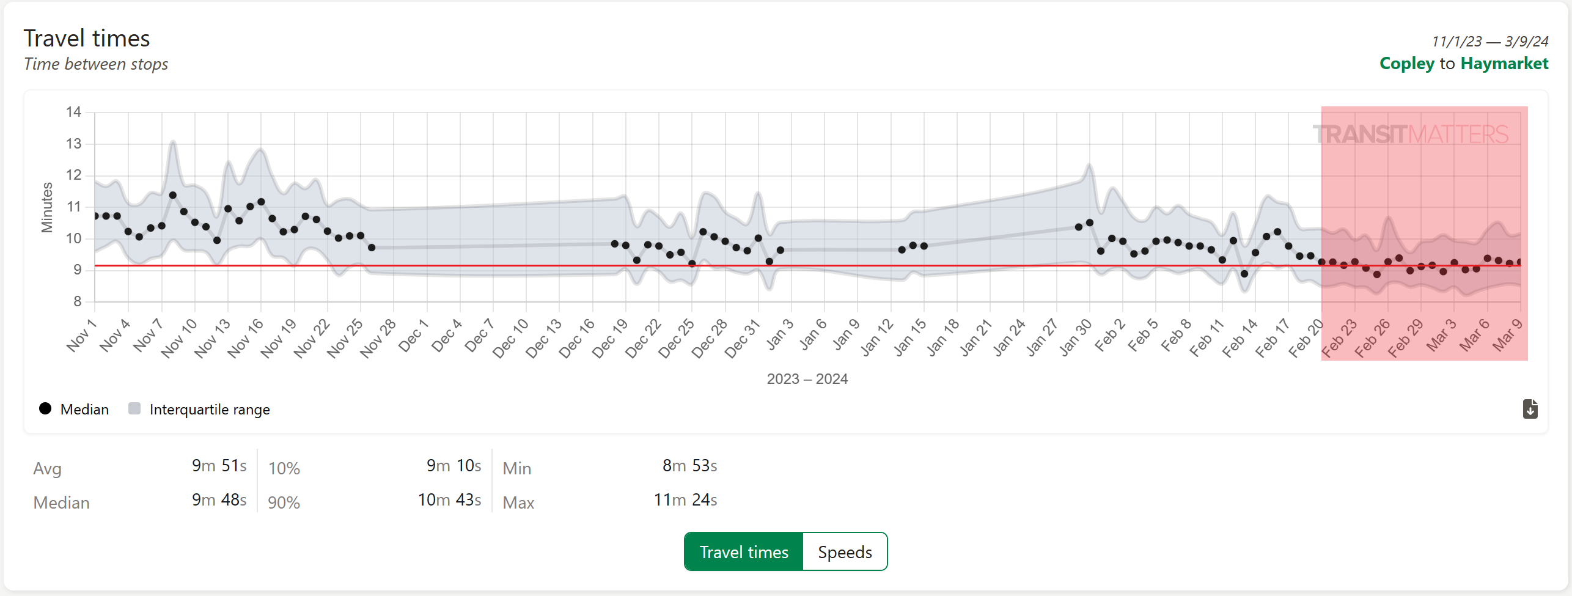This screenshot has width=1572, height=596.
Task: Toggle the Interquartile range legend label
Action: [x=209, y=410]
